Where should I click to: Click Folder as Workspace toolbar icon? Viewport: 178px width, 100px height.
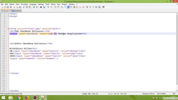80,7
